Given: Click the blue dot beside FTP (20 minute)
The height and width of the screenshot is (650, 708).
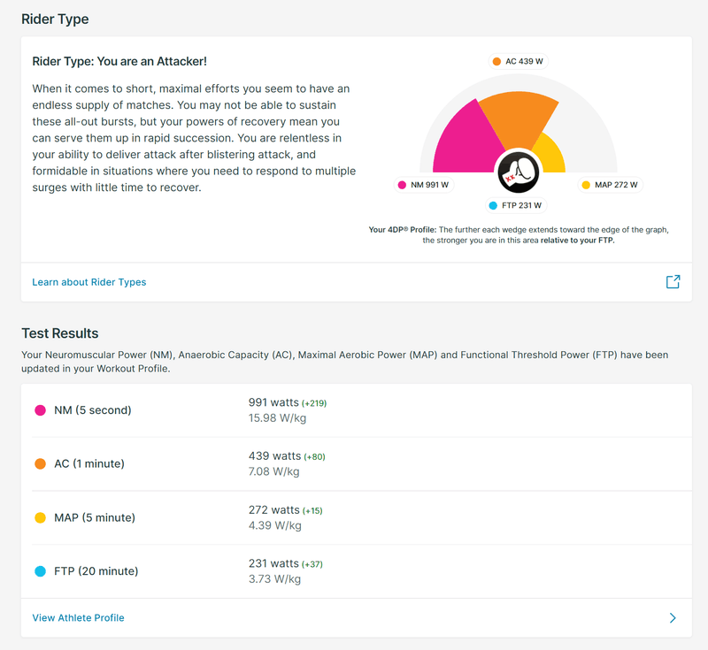Looking at the screenshot, I should point(40,571).
